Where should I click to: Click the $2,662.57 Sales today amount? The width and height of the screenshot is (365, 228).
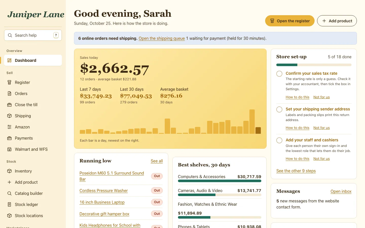(115, 69)
